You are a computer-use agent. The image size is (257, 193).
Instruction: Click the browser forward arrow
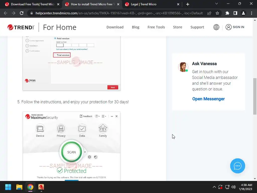(14, 13)
